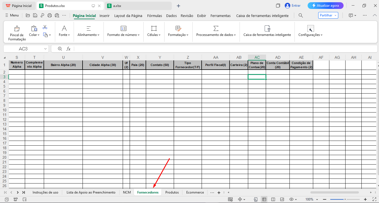Open Caixa de ferramentas inteligente ribbon button

[267, 31]
